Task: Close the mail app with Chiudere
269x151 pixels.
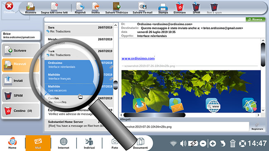Action: (x=9, y=7)
